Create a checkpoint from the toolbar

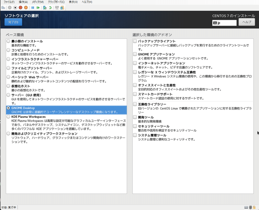click(x=45, y=8)
